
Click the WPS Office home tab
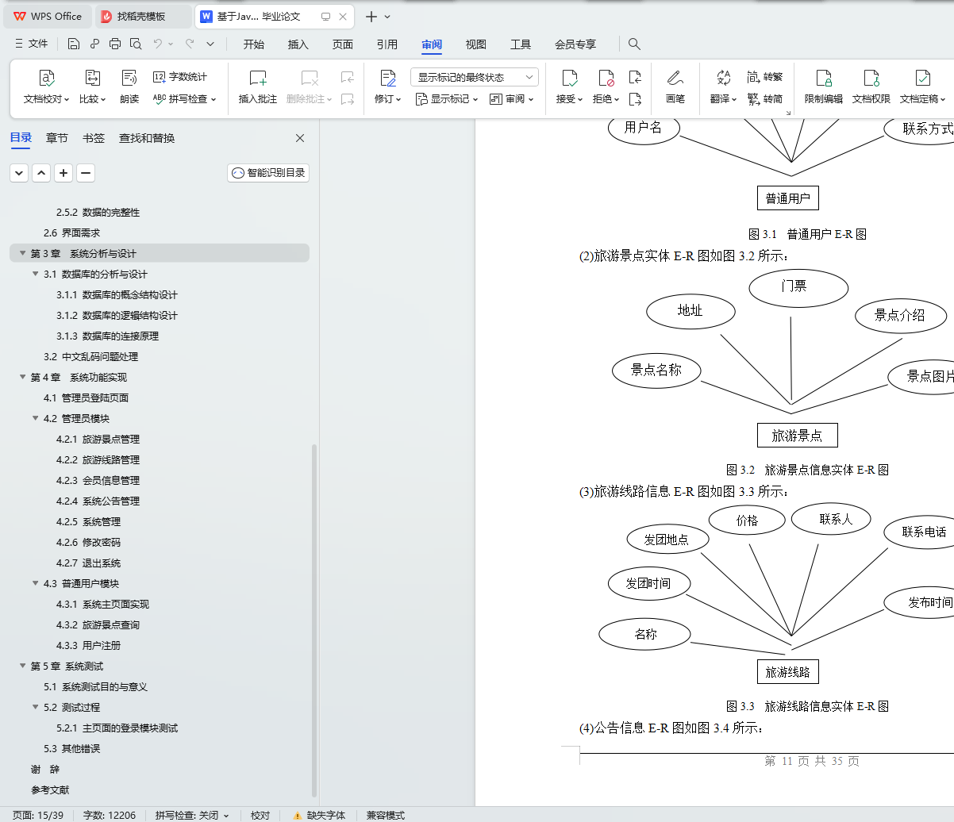click(48, 16)
